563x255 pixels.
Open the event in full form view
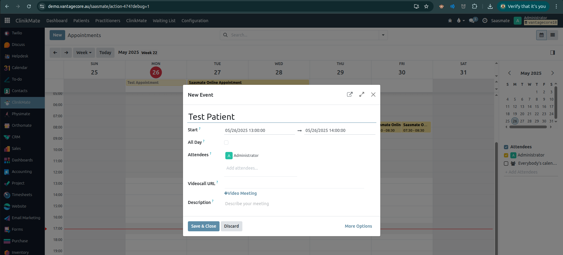pyautogui.click(x=350, y=95)
